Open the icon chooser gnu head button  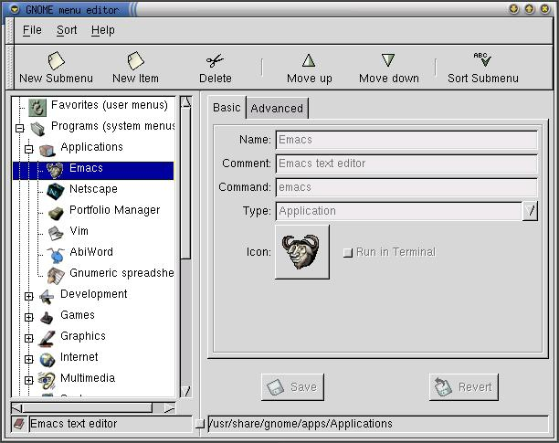click(302, 251)
